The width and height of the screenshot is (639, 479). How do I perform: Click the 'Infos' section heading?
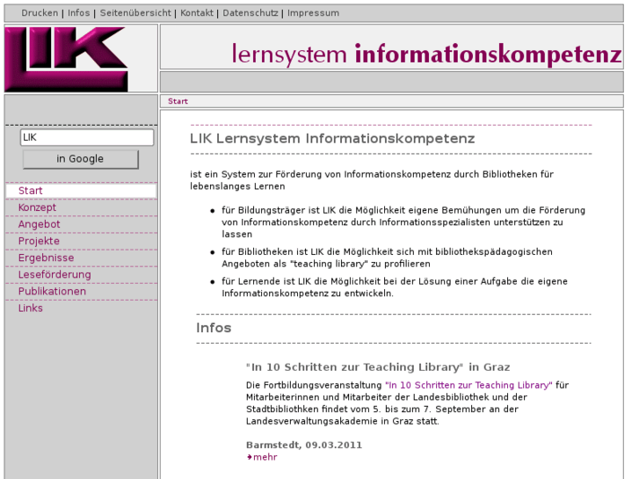tap(214, 328)
